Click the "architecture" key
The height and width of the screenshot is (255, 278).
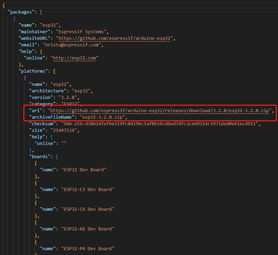pos(48,91)
